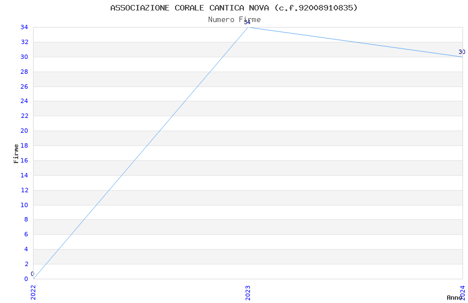Click the Anno axis title
The width and height of the screenshot is (468, 303).
(454, 297)
